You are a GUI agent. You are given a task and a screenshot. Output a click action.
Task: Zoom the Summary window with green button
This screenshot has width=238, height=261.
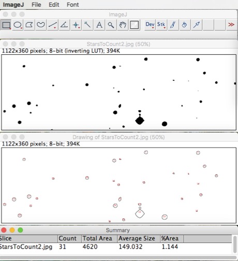tap(20, 230)
